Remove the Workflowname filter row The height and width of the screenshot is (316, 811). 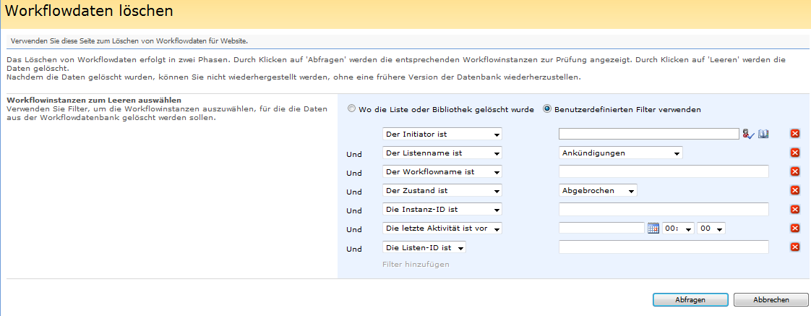click(x=795, y=171)
